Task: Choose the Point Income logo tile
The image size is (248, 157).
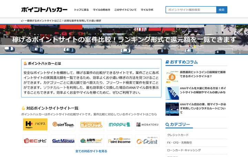Action: pyautogui.click(x=119, y=141)
